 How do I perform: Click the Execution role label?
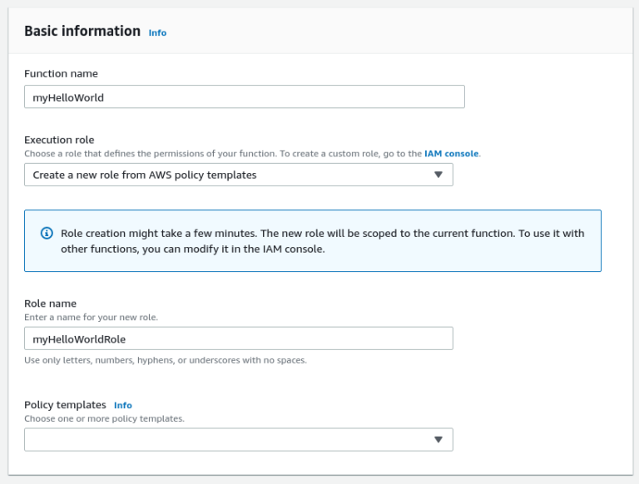59,140
